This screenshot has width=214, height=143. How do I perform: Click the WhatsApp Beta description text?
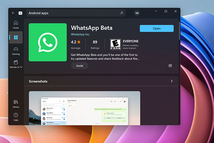click(x=105, y=57)
